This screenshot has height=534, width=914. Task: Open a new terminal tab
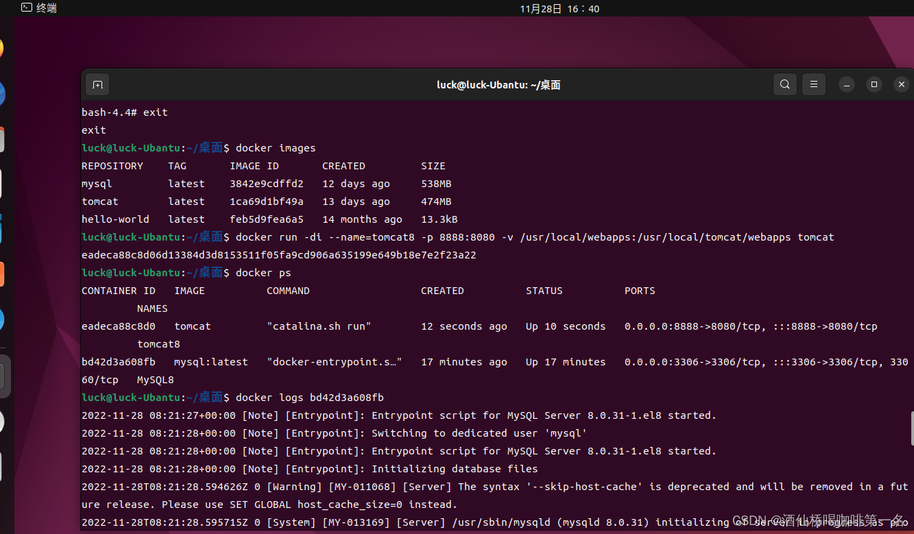click(x=97, y=84)
